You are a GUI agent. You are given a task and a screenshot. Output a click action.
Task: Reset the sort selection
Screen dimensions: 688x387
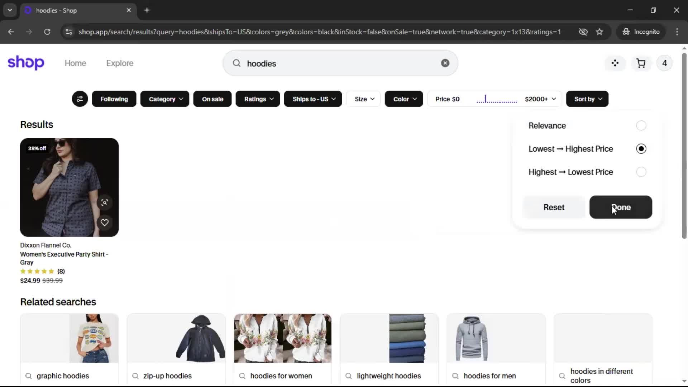click(x=553, y=207)
